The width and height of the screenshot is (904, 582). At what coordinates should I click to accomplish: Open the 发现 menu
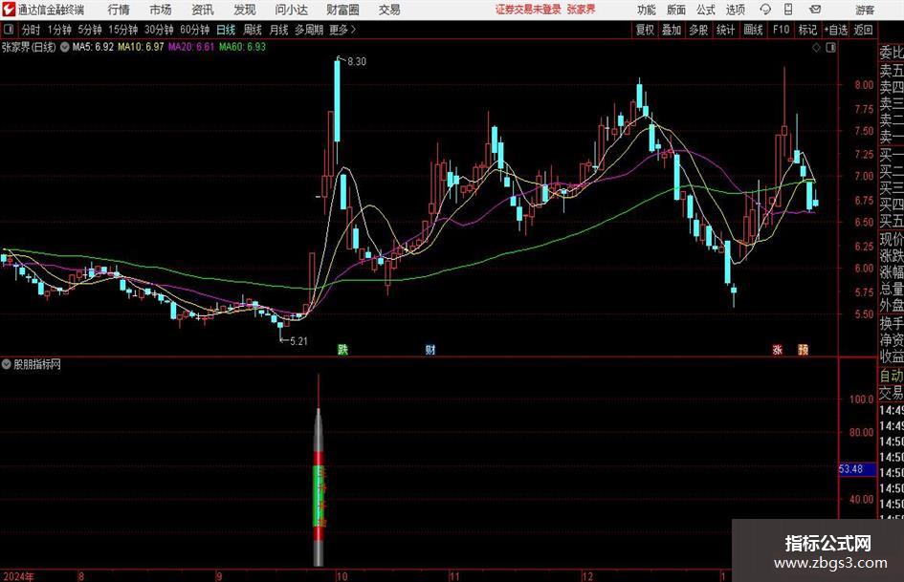click(x=245, y=10)
